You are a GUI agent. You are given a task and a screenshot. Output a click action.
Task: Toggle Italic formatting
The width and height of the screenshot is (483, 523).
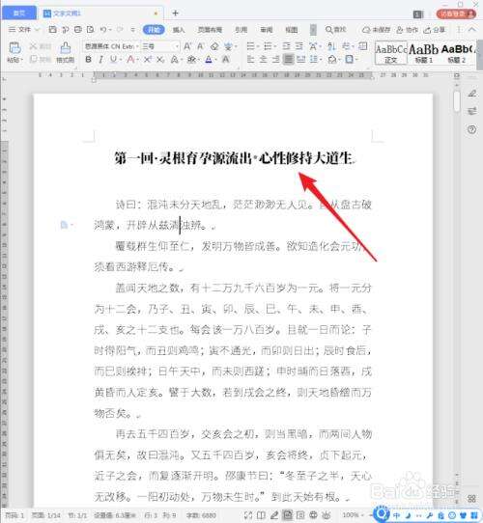[x=100, y=60]
